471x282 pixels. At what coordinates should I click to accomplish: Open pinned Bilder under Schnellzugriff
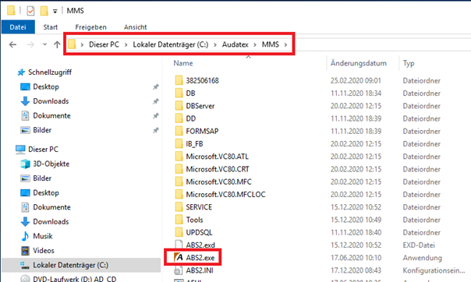(42, 130)
